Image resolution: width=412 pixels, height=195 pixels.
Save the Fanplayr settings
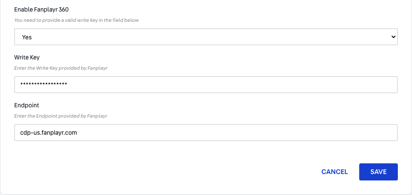[379, 172]
